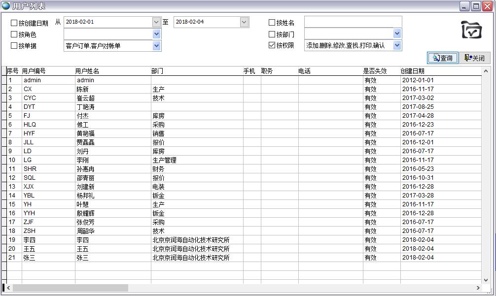Screen dimensions: 496x296
Task: Check the 按单据 filter checkbox
Action: pos(14,46)
